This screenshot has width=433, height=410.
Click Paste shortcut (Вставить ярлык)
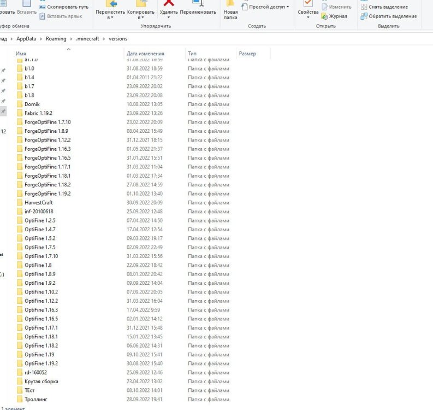(x=61, y=16)
